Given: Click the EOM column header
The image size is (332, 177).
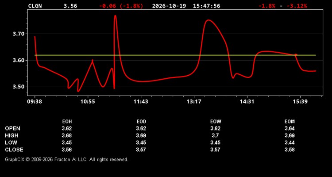Looking at the screenshot, I should tap(290, 122).
